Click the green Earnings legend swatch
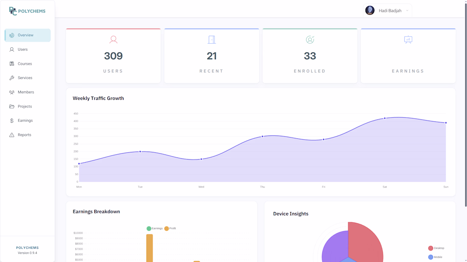Screen dimensions: 467x262 [149, 229]
